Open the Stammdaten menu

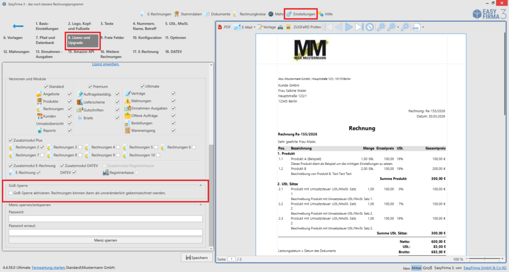pyautogui.click(x=187, y=14)
